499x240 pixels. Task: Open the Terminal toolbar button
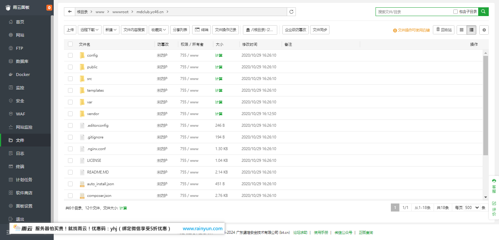tap(201, 30)
